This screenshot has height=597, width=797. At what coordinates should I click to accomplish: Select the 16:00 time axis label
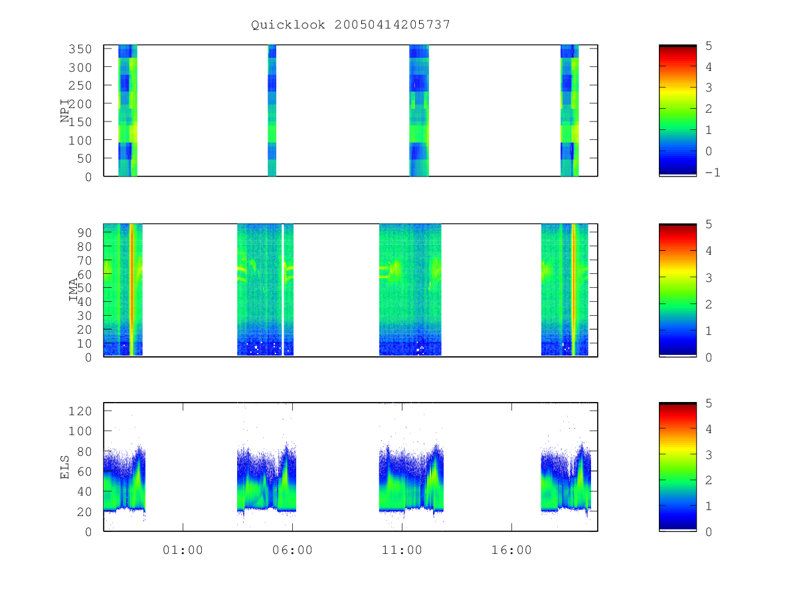(512, 550)
